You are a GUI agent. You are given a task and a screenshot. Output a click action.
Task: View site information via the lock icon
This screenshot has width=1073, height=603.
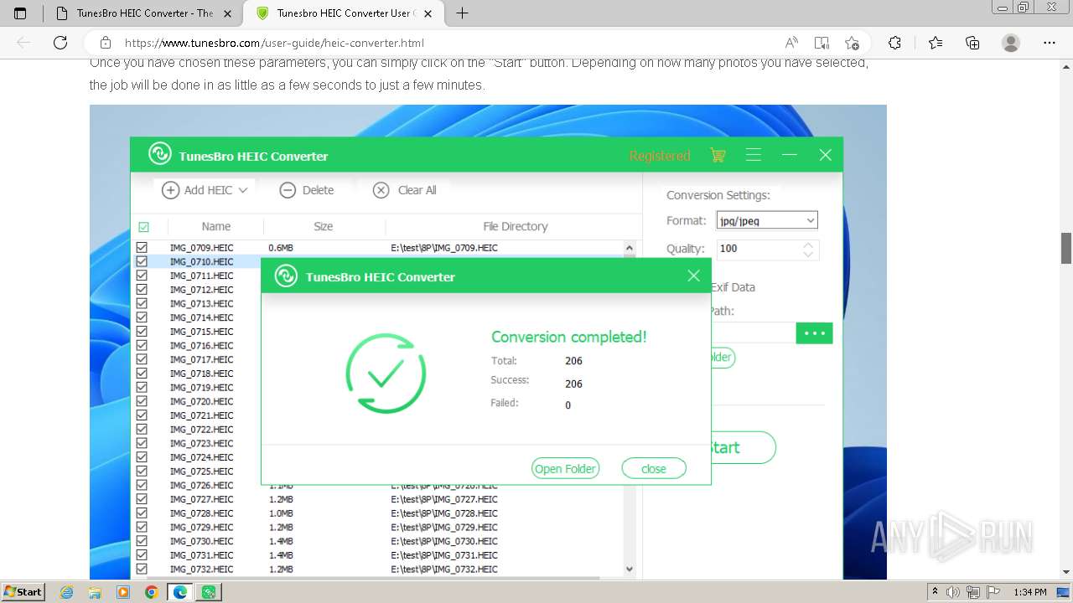coord(106,43)
